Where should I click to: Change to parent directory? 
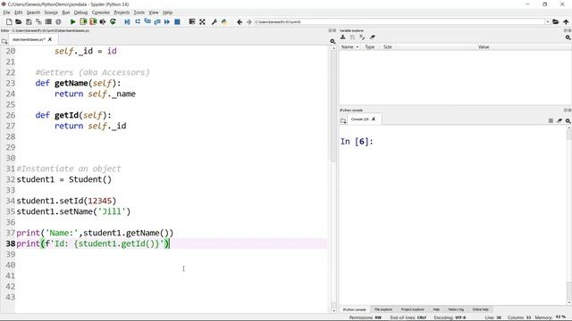566,21
